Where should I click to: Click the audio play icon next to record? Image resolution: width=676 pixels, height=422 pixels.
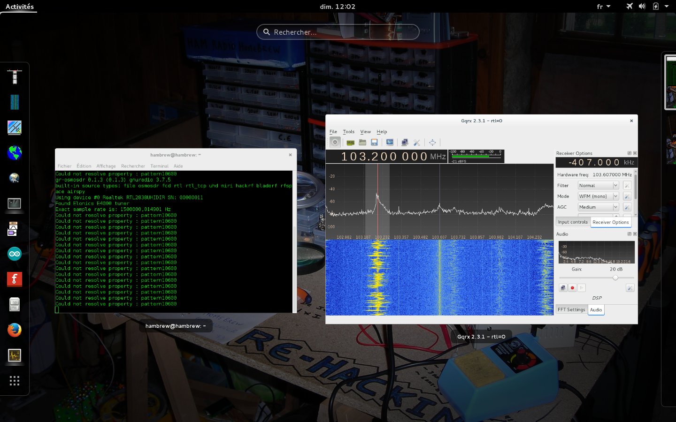[x=582, y=287]
